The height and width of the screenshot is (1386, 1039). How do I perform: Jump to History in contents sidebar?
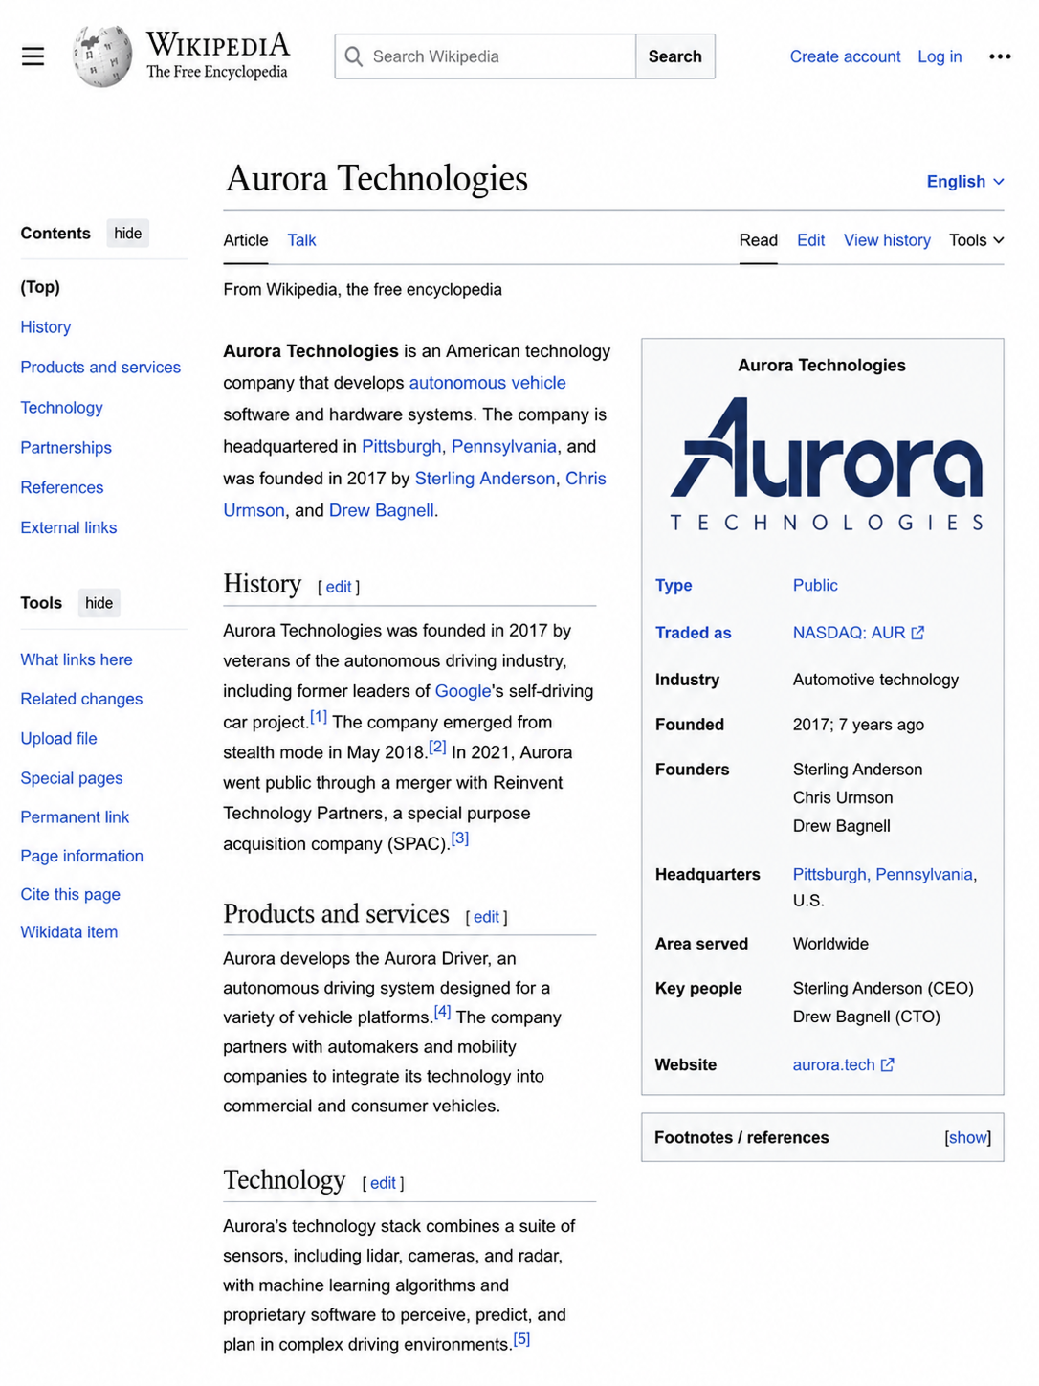pyautogui.click(x=46, y=327)
